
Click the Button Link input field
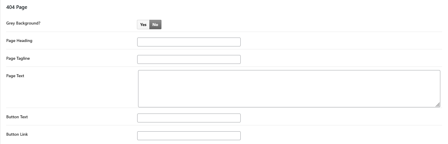click(x=189, y=136)
